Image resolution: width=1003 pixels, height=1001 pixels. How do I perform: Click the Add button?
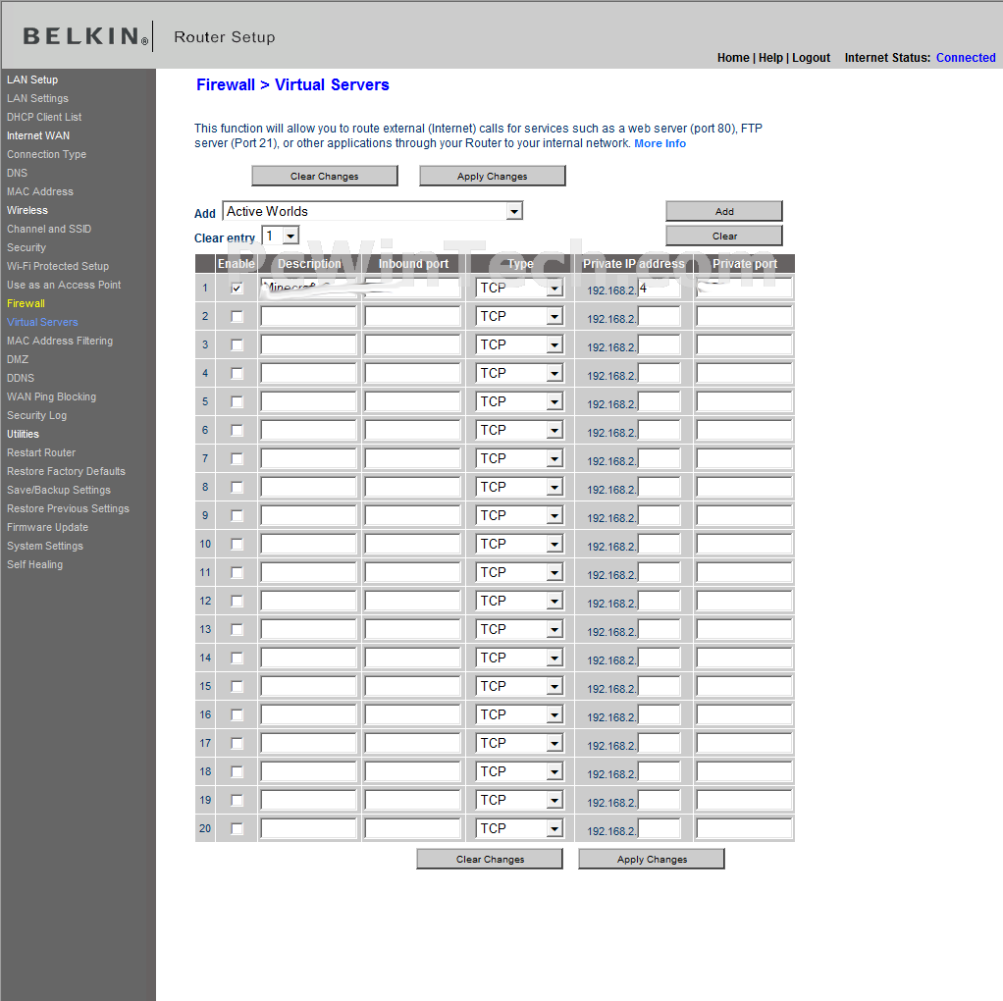click(x=724, y=211)
